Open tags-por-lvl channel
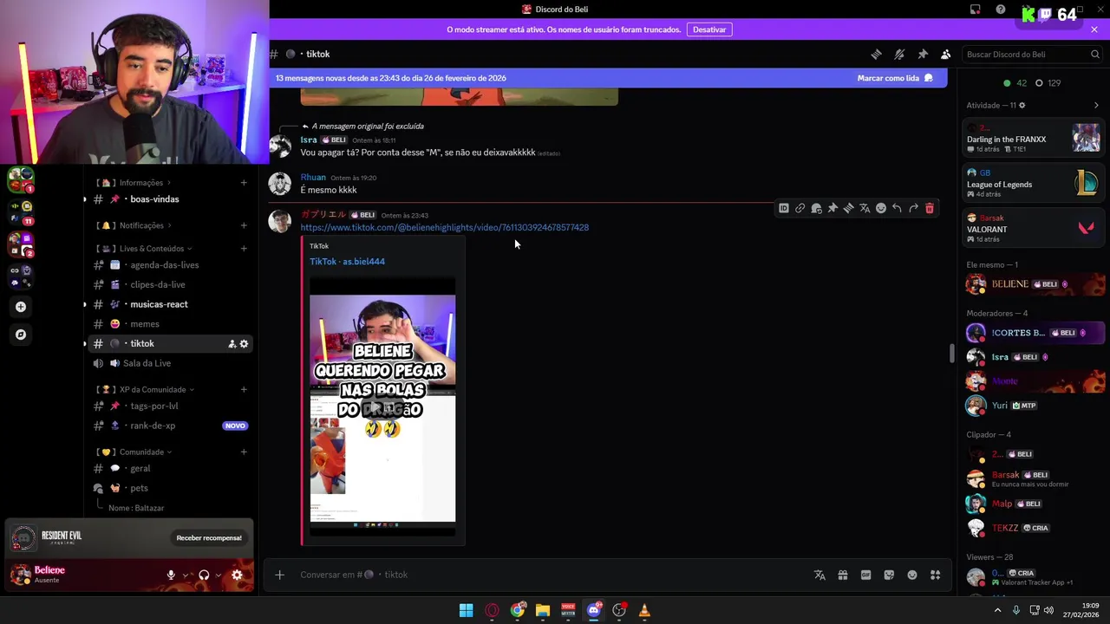 tap(172, 406)
